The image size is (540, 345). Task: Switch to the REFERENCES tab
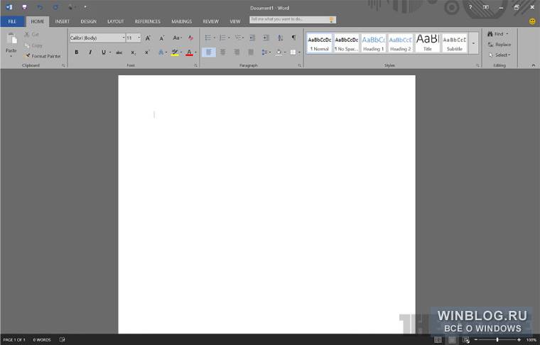pos(147,21)
